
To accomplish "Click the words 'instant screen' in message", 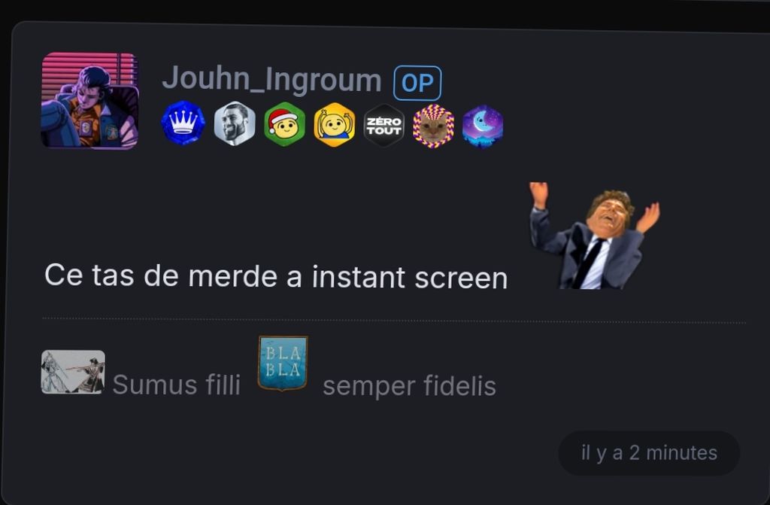I will 410,277.
